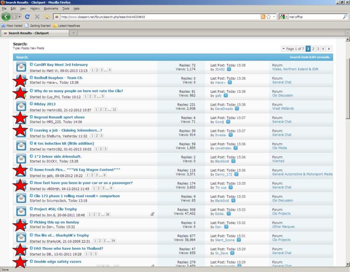Bookmark this page with the star icon

click(268, 17)
